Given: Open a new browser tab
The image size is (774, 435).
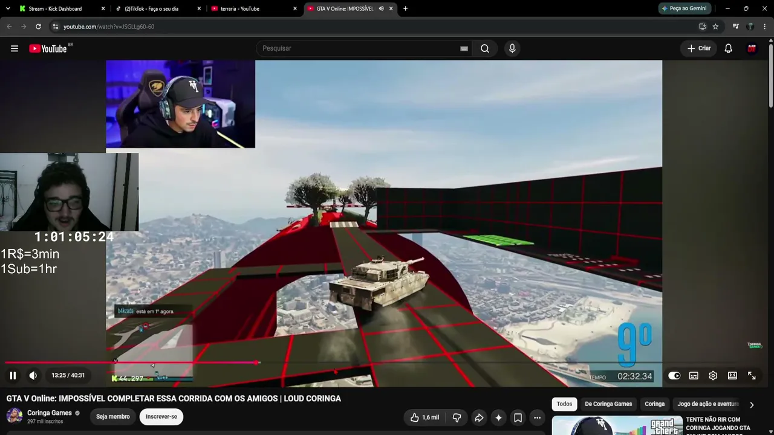Looking at the screenshot, I should click(405, 9).
